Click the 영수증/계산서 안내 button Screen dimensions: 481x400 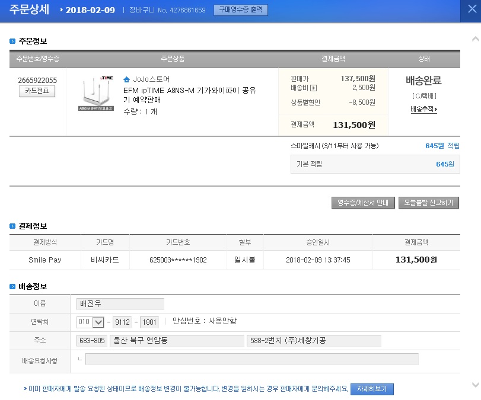[363, 203]
